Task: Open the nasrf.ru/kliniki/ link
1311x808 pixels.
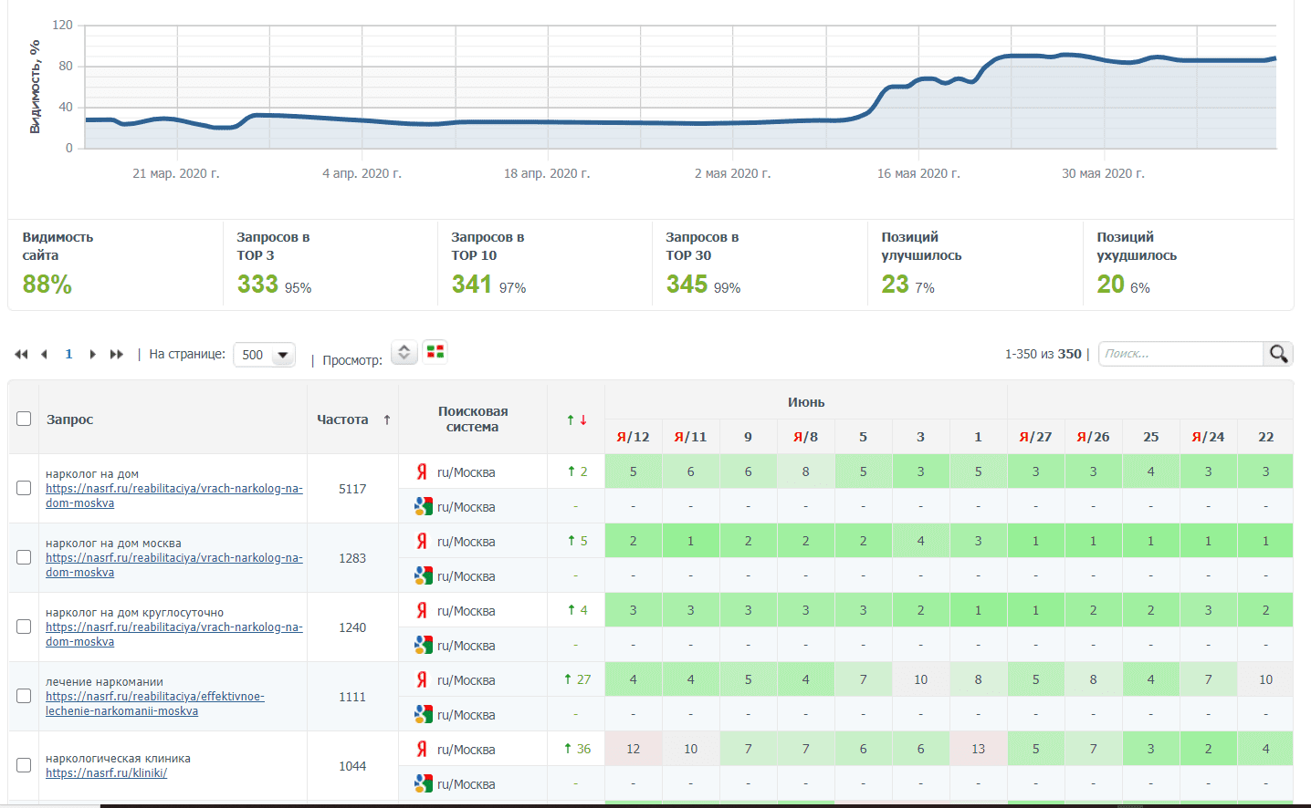Action: (x=106, y=773)
